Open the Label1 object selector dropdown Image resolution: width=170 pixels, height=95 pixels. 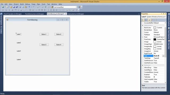[x=165, y=17]
